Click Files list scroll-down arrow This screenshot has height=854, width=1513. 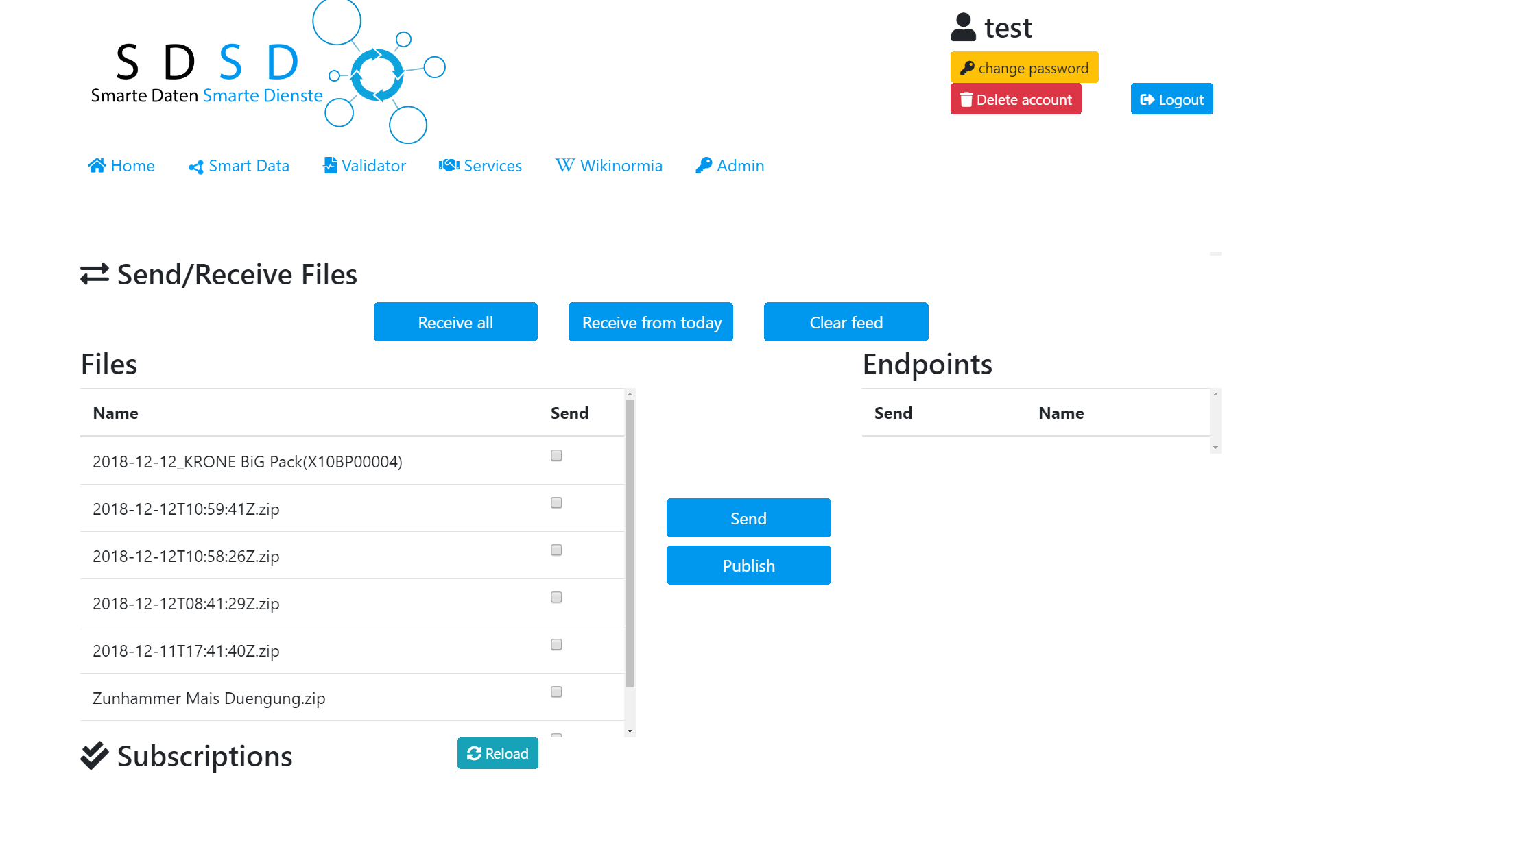pos(630,731)
